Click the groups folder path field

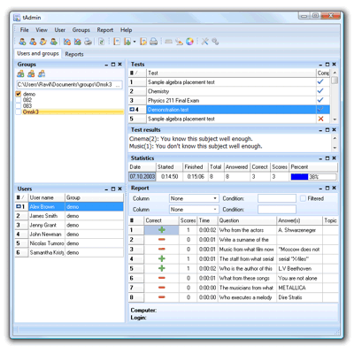69,85
